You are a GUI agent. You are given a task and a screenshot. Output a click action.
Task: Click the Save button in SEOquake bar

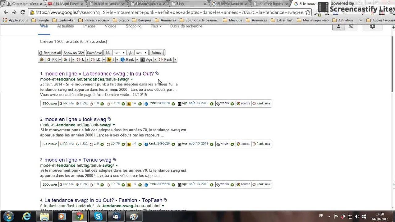coord(94,53)
